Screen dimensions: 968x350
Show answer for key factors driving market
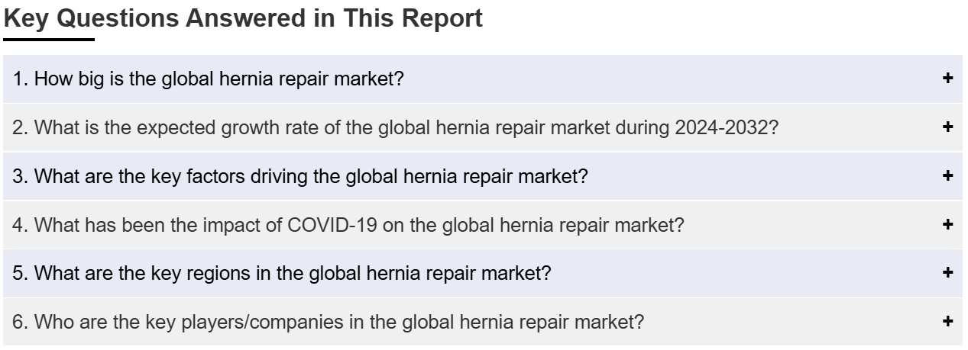484,176
